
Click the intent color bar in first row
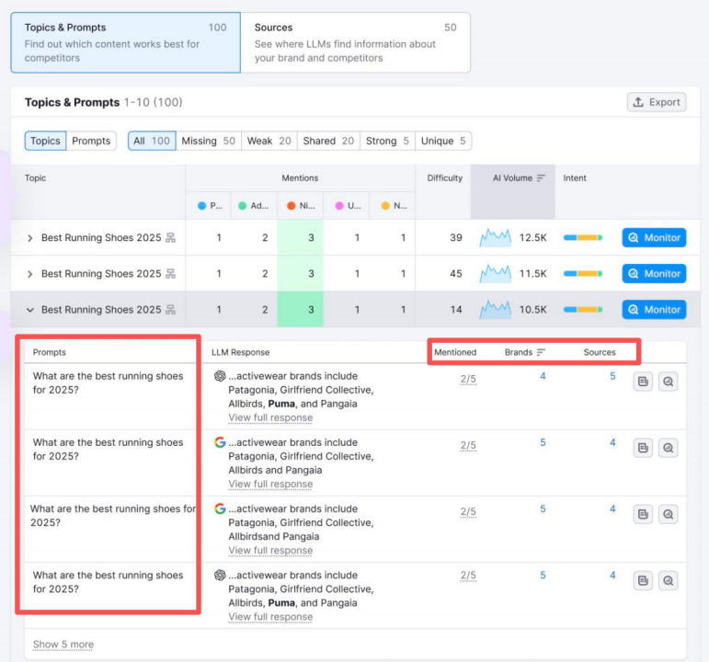[x=582, y=238]
